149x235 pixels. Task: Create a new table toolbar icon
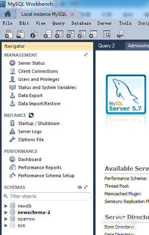pos(59,34)
